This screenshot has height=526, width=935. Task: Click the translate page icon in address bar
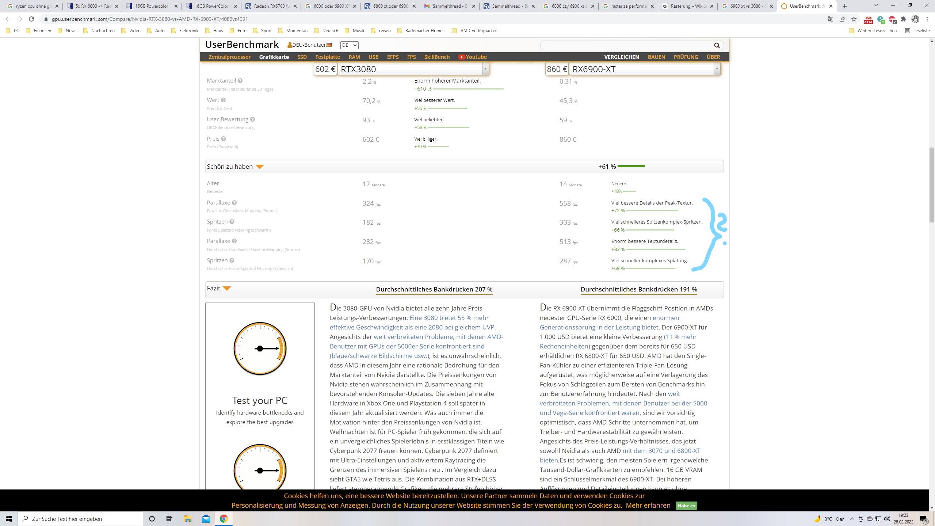point(830,19)
